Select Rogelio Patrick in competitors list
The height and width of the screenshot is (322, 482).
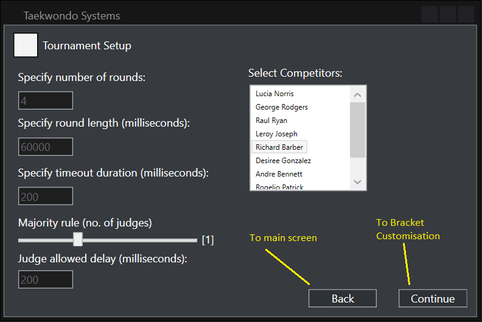click(x=279, y=187)
